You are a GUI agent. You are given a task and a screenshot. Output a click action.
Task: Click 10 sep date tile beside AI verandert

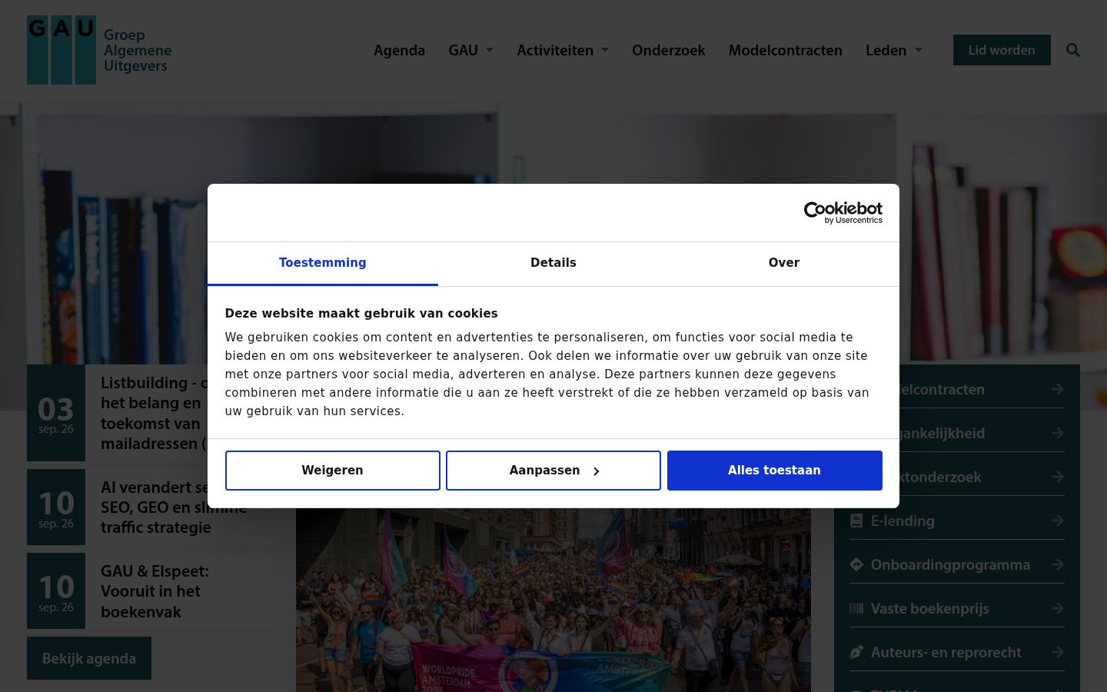[x=56, y=507]
